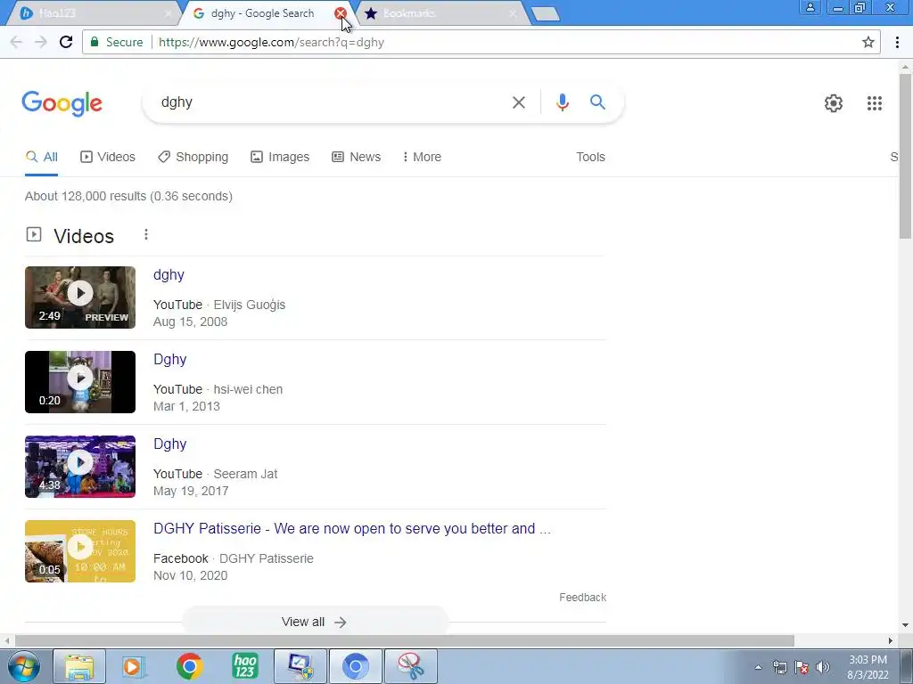Open search Tools options

pos(590,157)
